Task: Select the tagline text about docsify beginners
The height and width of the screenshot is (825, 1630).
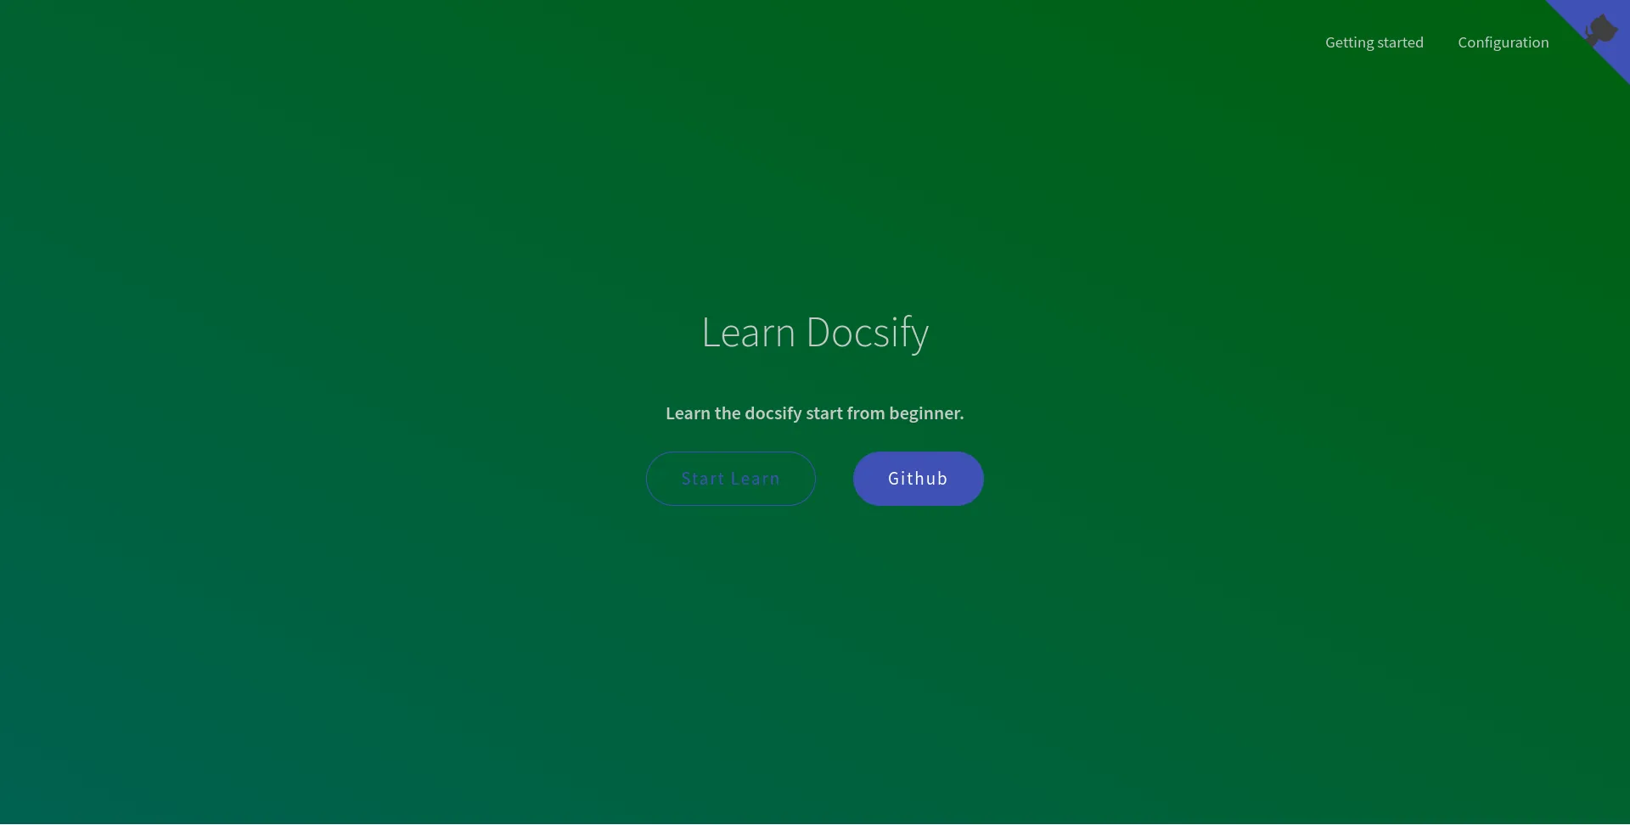Action: coord(814,413)
